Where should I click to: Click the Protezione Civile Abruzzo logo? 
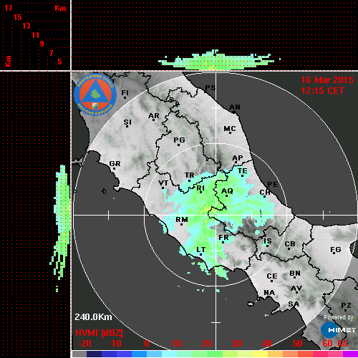[95, 95]
